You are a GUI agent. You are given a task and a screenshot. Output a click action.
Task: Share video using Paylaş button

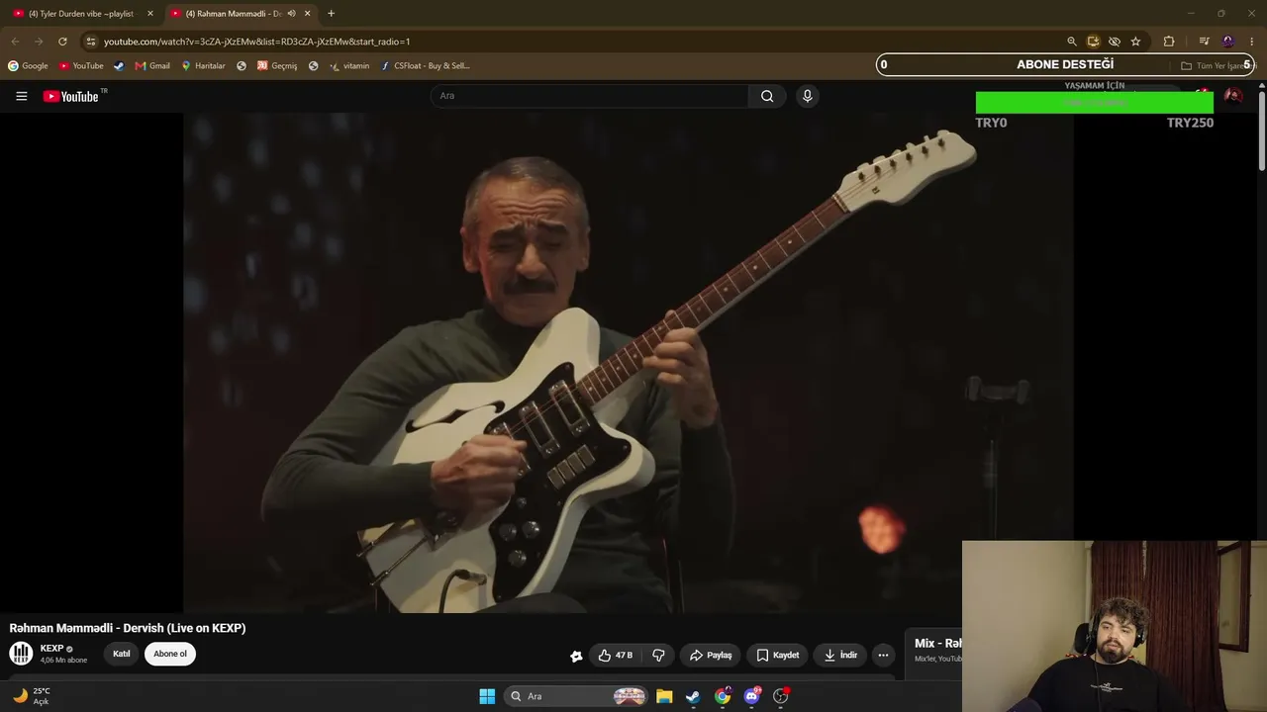coord(711,655)
